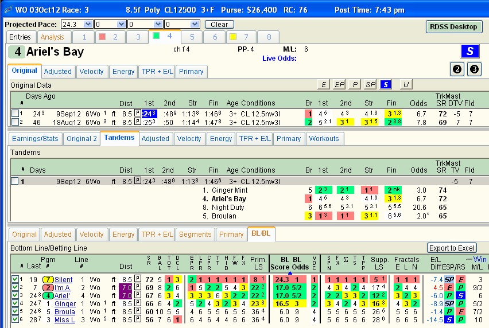Click the SP ESP icon in Silent row
The width and height of the screenshot is (489, 328).
pyautogui.click(x=449, y=279)
